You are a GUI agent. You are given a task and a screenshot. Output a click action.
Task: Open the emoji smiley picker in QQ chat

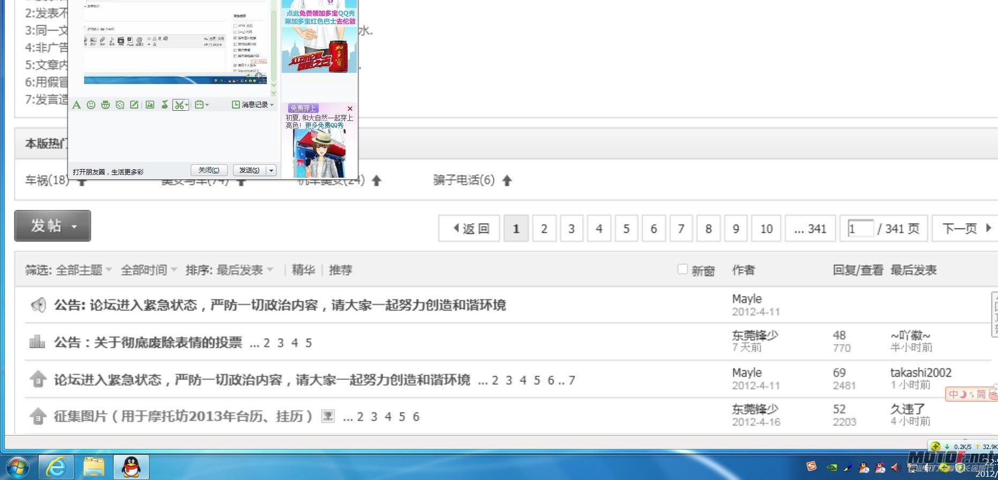(91, 105)
